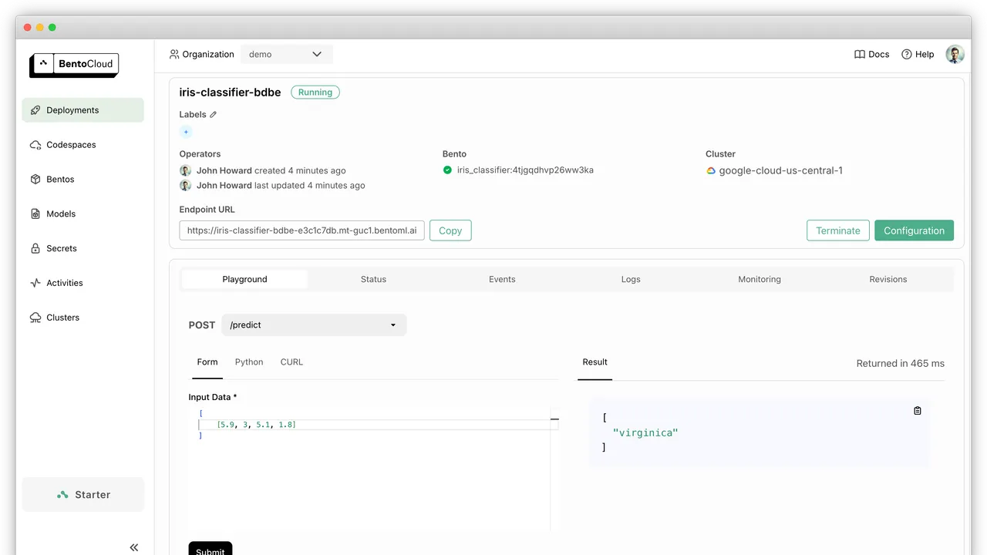Viewport: 987px width, 555px height.
Task: Open google-cloud-us-central-1 cluster
Action: 780,171
